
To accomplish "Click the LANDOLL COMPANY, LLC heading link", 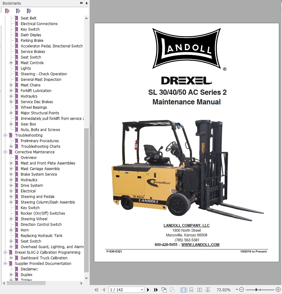I will [x=186, y=225].
